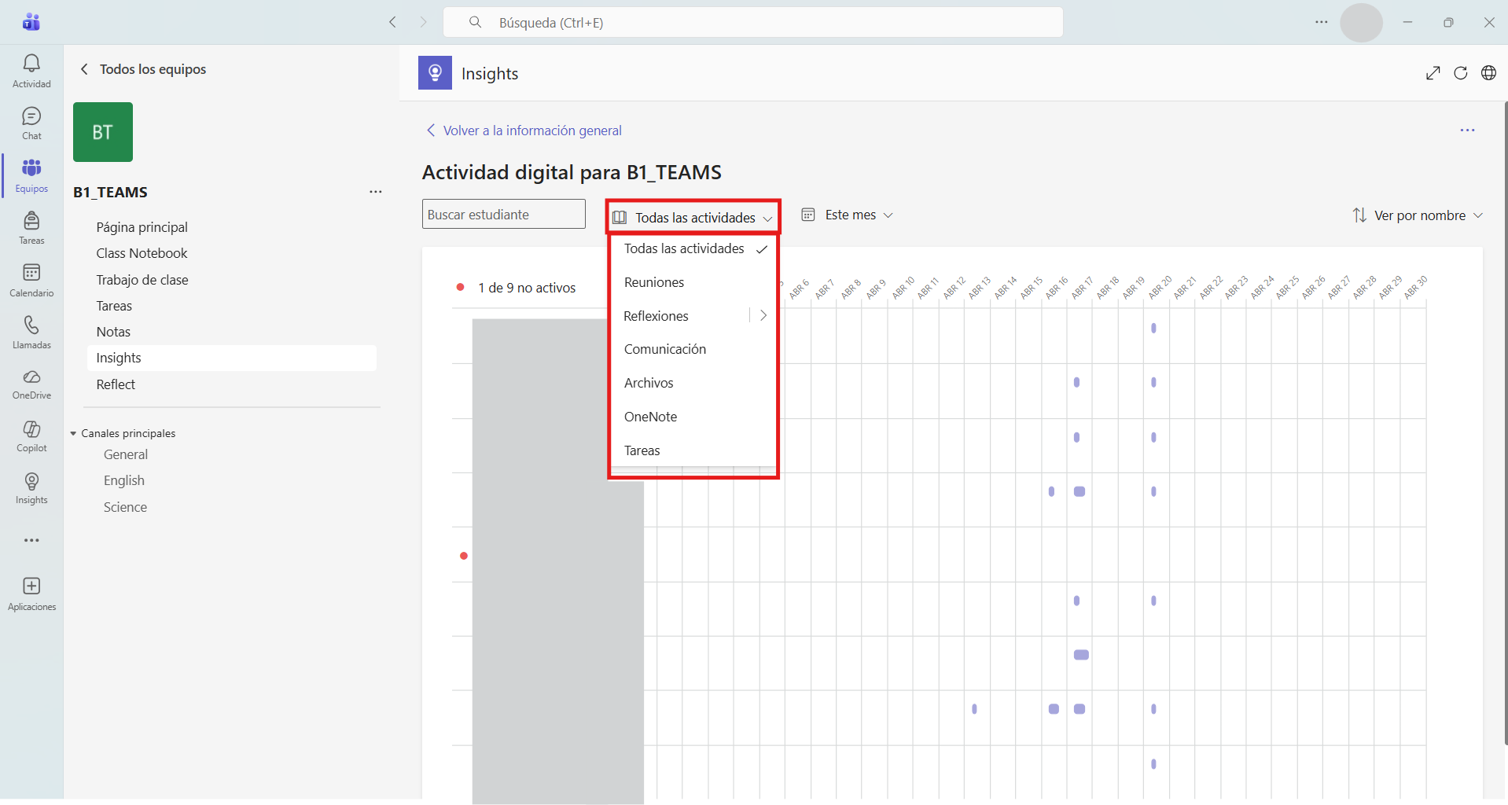Collapse Canales principales section
1508x805 pixels.
point(73,433)
